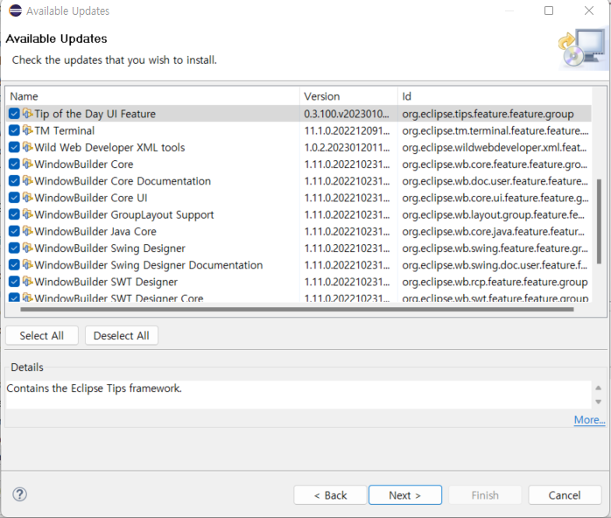Sort list by Version column header
Viewport: 611px width, 518px height.
click(348, 96)
